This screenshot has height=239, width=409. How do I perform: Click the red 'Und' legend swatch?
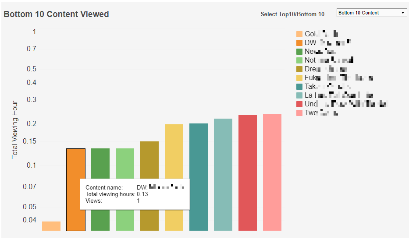click(x=299, y=104)
